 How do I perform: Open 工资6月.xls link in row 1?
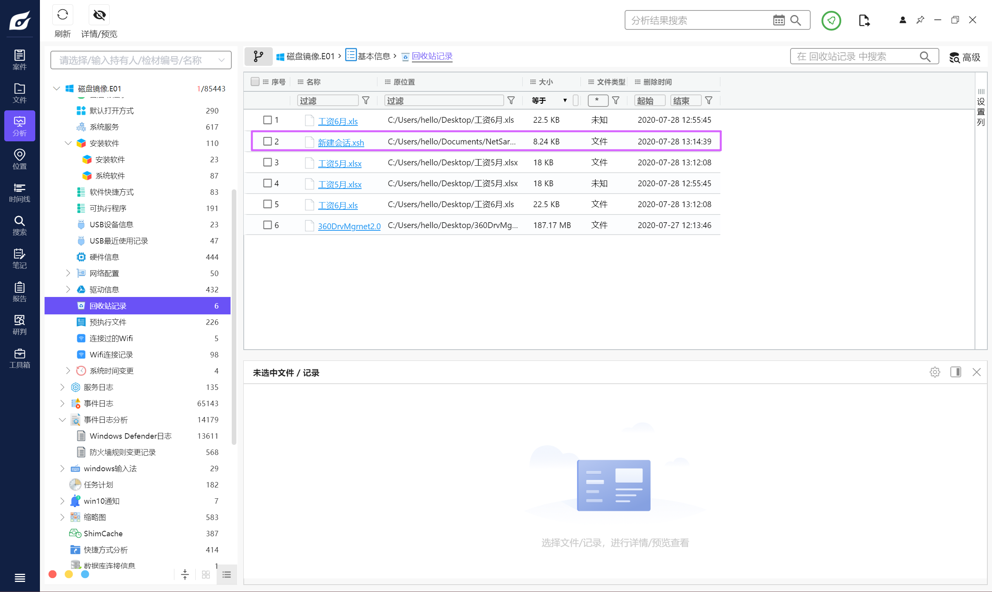[x=338, y=121]
